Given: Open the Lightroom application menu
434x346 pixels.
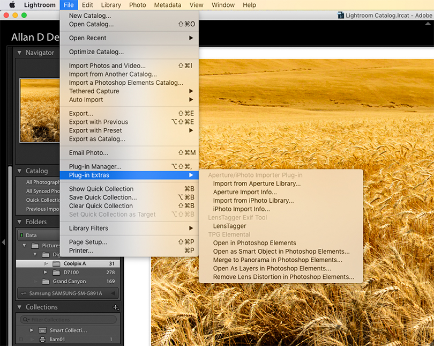Looking at the screenshot, I should pos(40,5).
